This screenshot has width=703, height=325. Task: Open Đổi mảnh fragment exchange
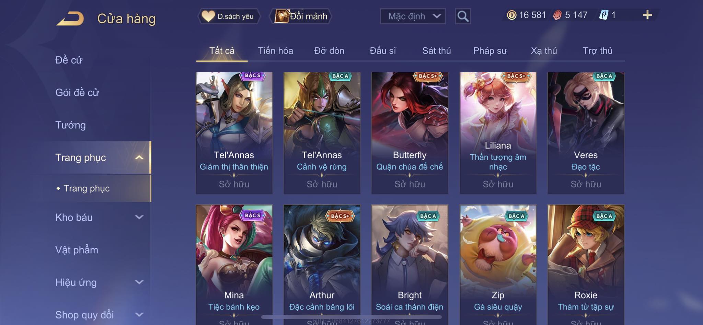coord(301,16)
